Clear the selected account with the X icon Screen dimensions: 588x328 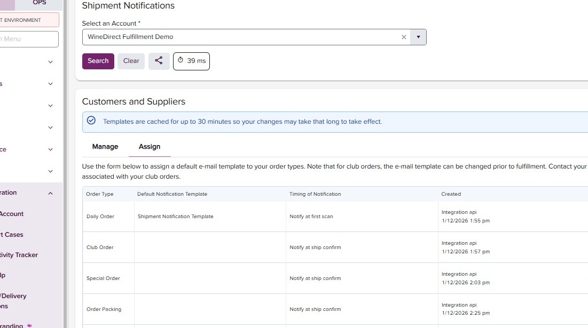coord(404,37)
